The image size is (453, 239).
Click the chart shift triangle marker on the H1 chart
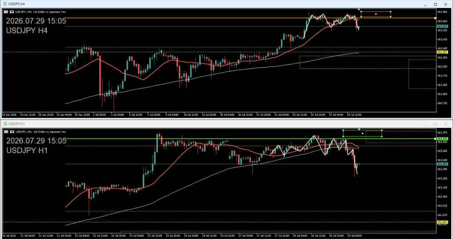[359, 129]
